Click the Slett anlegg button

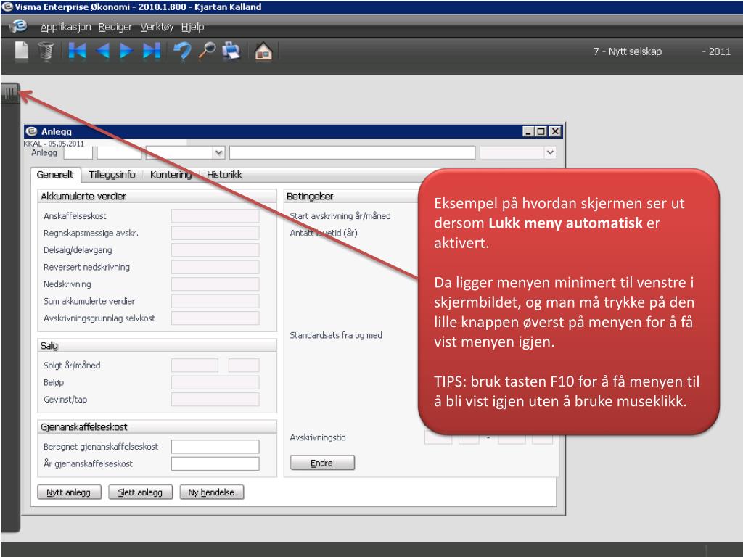(140, 492)
